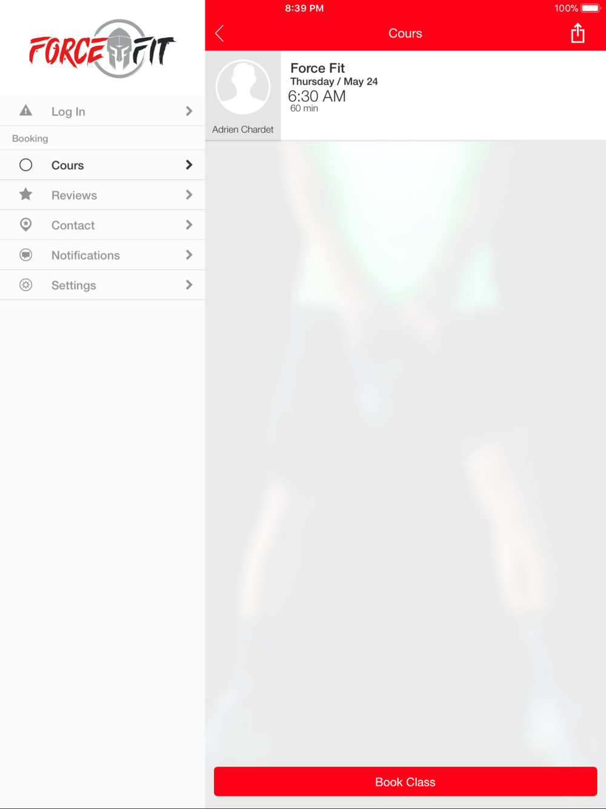This screenshot has width=606, height=809.
Task: Click the warning triangle icon beside Log In
Action: [x=25, y=110]
